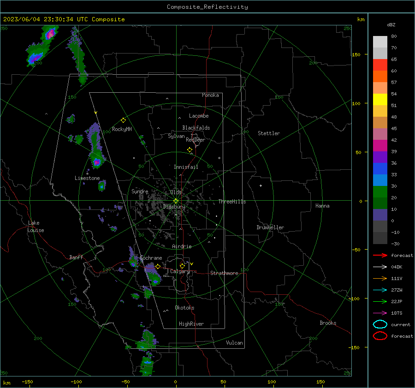Click the cyan 27ZW arrow in legend

[x=380, y=290]
